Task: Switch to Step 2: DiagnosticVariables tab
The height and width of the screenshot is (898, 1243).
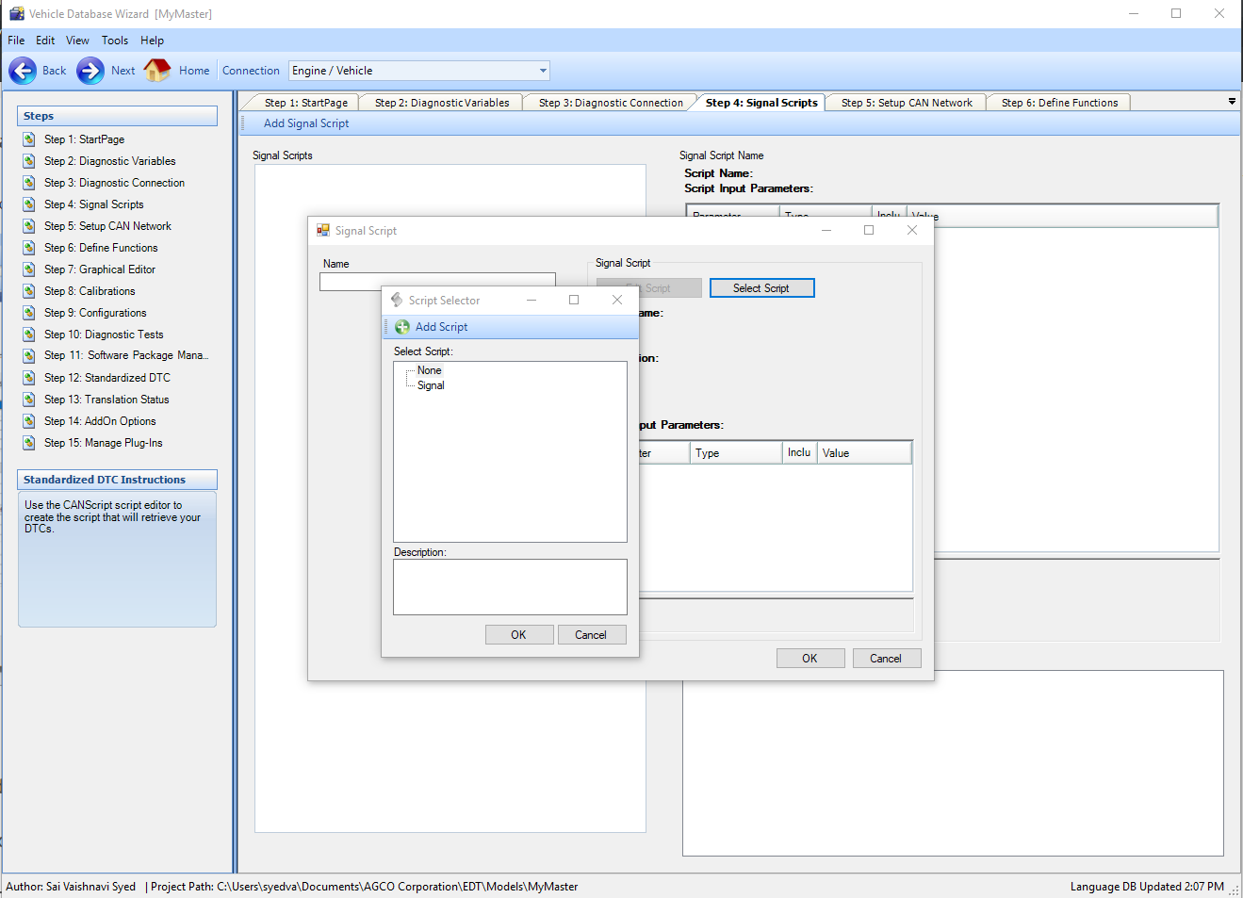Action: coord(442,103)
